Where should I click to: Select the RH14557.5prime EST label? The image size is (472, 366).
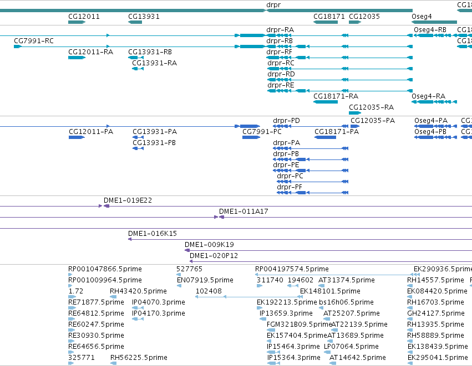435,280
